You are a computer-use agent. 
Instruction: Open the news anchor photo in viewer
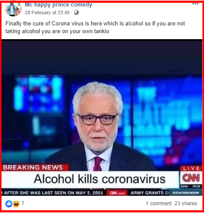pyautogui.click(x=102, y=117)
